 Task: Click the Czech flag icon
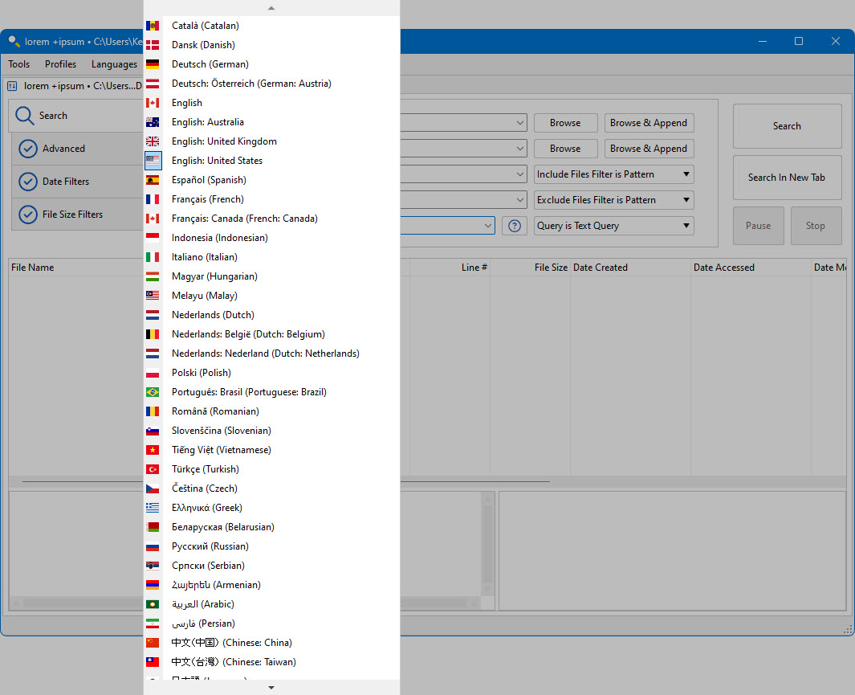[153, 489]
